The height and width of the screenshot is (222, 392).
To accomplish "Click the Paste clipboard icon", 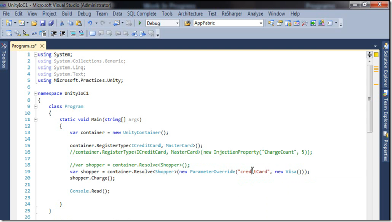I will click(x=79, y=23).
